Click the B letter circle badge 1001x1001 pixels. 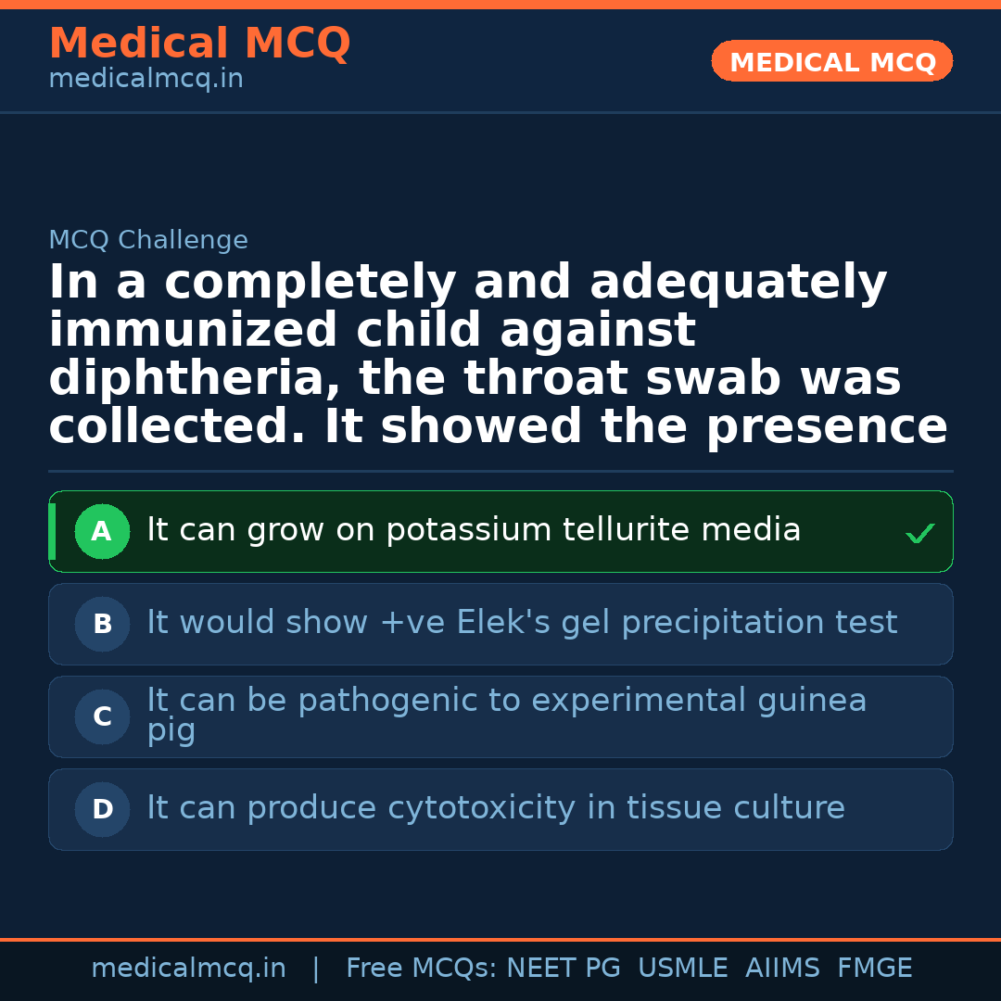102,624
